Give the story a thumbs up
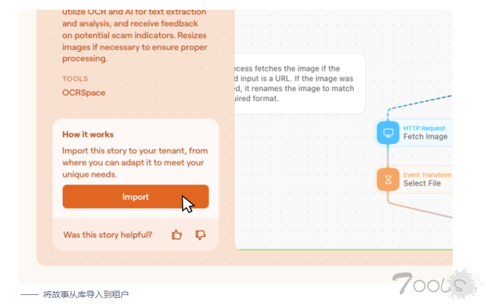486x304 pixels. (177, 235)
